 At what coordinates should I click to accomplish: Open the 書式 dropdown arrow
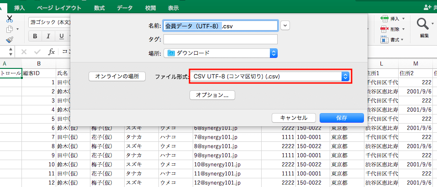point(402,40)
